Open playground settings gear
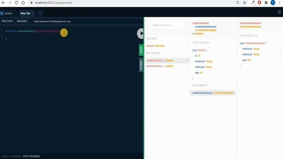 [279, 12]
